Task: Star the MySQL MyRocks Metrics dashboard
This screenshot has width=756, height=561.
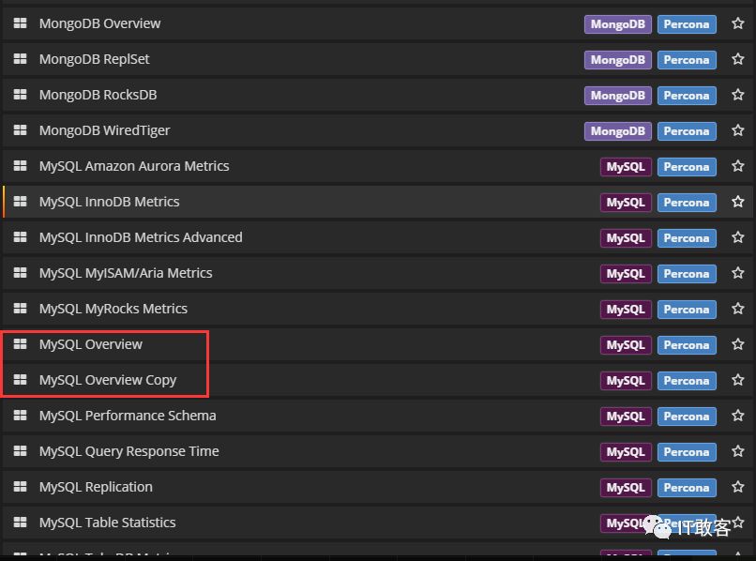Action: coord(737,309)
